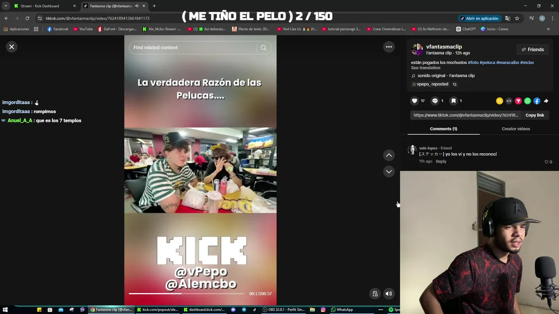The height and width of the screenshot is (314, 559).
Task: Close the TikTok video viewer with X
Action: click(12, 47)
